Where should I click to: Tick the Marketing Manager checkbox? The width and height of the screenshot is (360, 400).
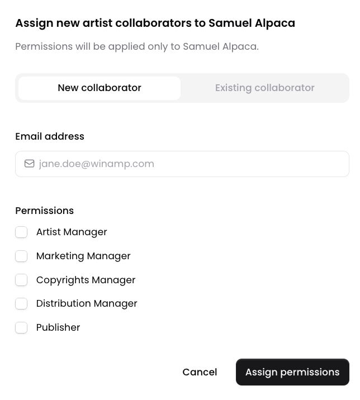pos(21,256)
